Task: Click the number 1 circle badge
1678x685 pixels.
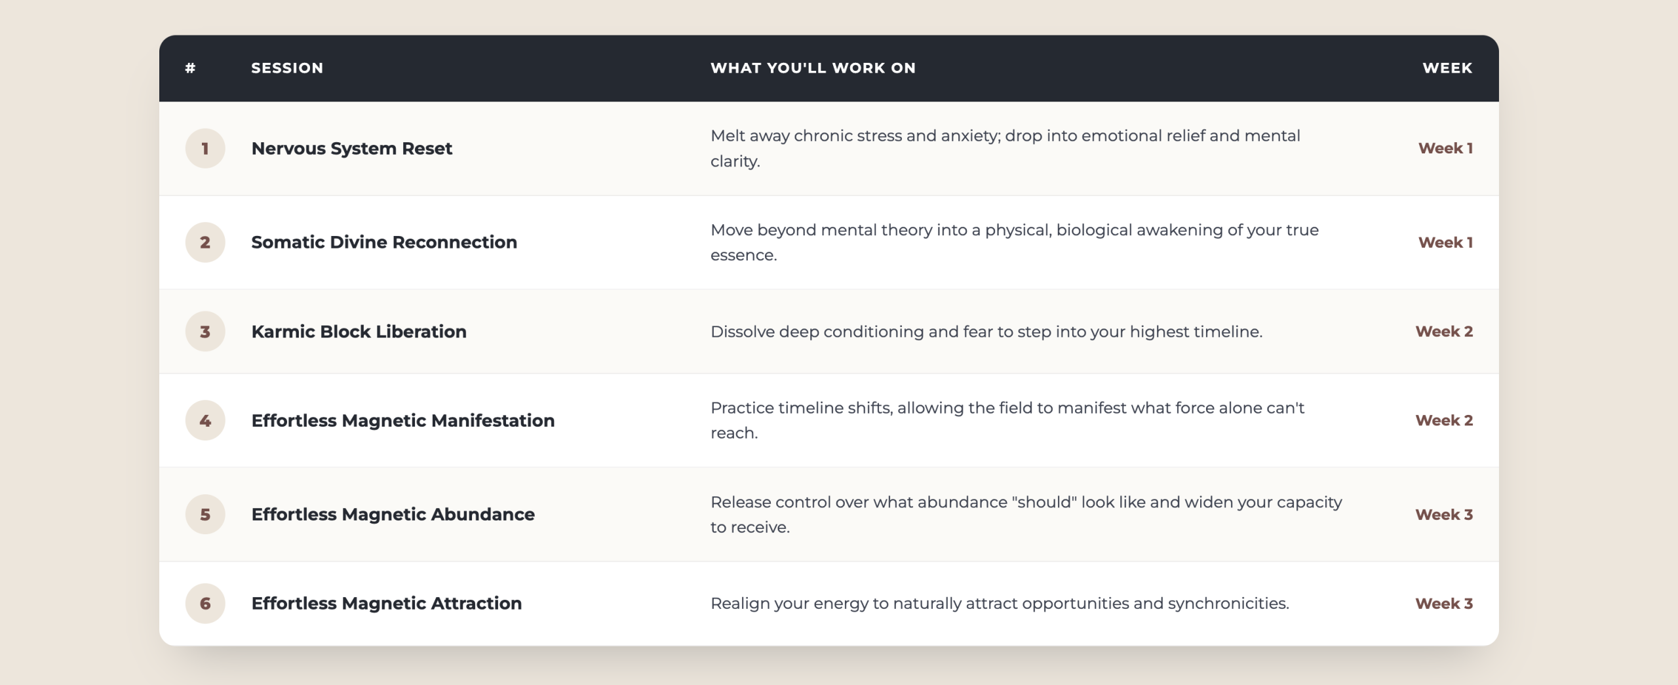Action: coord(205,148)
